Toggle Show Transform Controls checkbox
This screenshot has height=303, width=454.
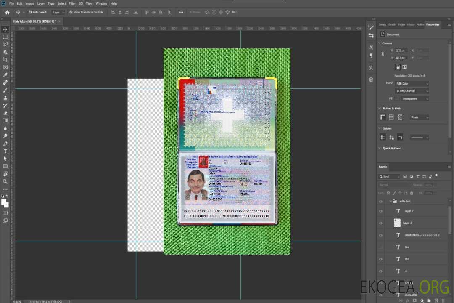71,12
